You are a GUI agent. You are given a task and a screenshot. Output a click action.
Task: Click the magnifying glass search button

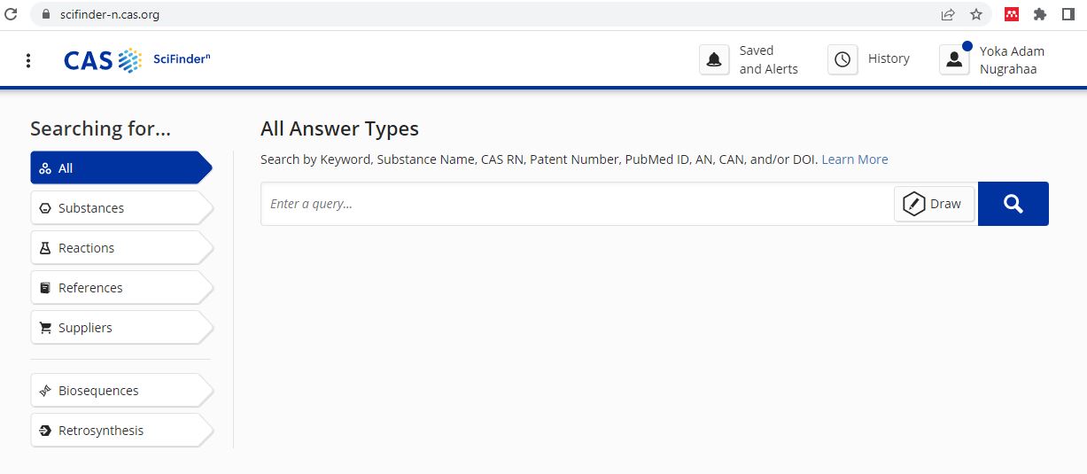point(1013,204)
